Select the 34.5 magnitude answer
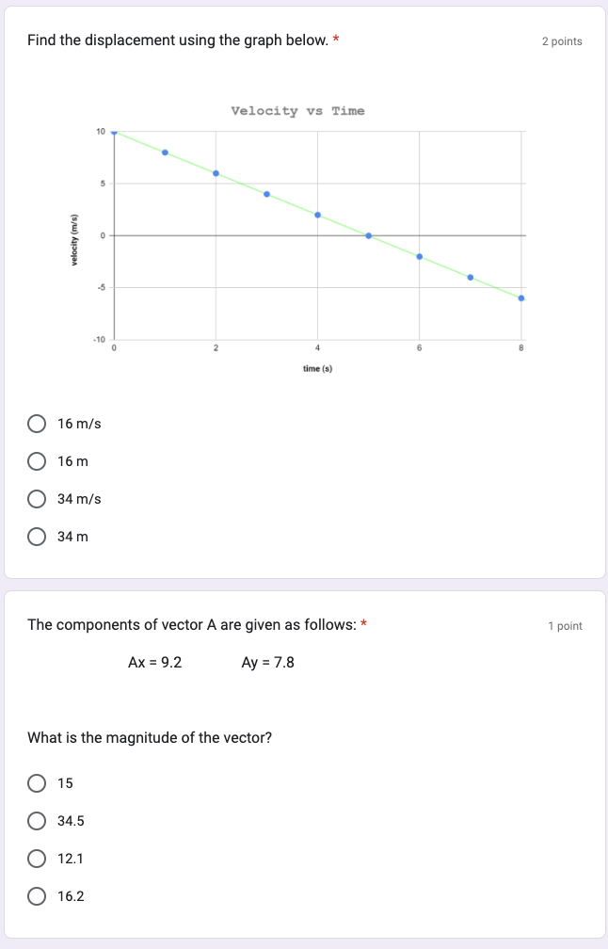This screenshot has width=608, height=949. coord(37,820)
